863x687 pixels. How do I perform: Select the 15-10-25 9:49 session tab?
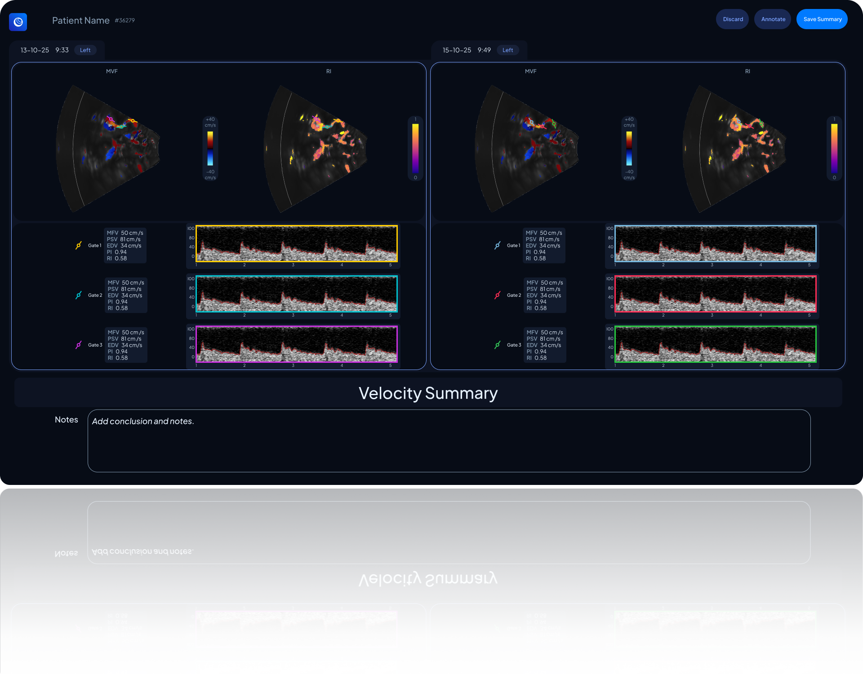pyautogui.click(x=466, y=50)
